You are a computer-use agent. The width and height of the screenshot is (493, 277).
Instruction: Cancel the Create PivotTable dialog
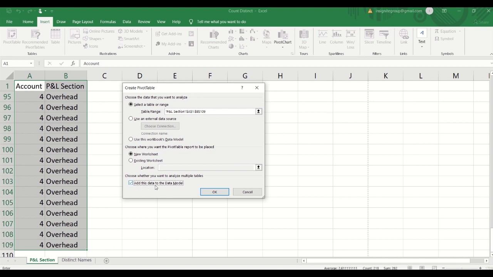247,192
